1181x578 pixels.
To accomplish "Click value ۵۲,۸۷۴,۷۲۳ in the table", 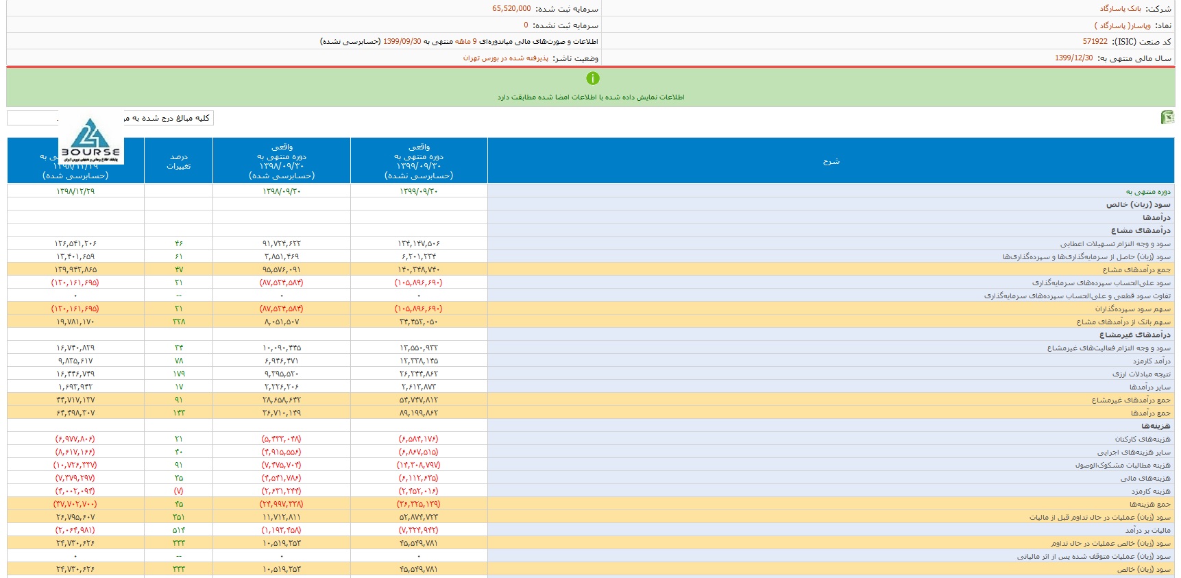I will [x=419, y=517].
